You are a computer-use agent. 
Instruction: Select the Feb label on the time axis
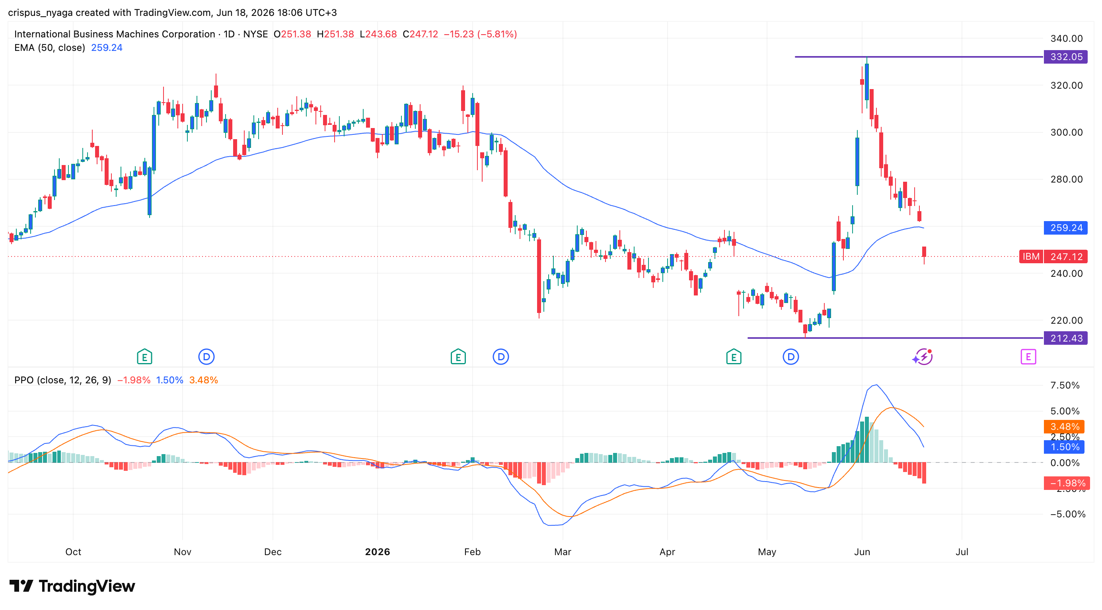[472, 552]
